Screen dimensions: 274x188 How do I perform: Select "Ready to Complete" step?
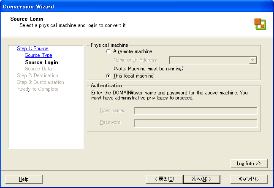pyautogui.click(x=38, y=89)
